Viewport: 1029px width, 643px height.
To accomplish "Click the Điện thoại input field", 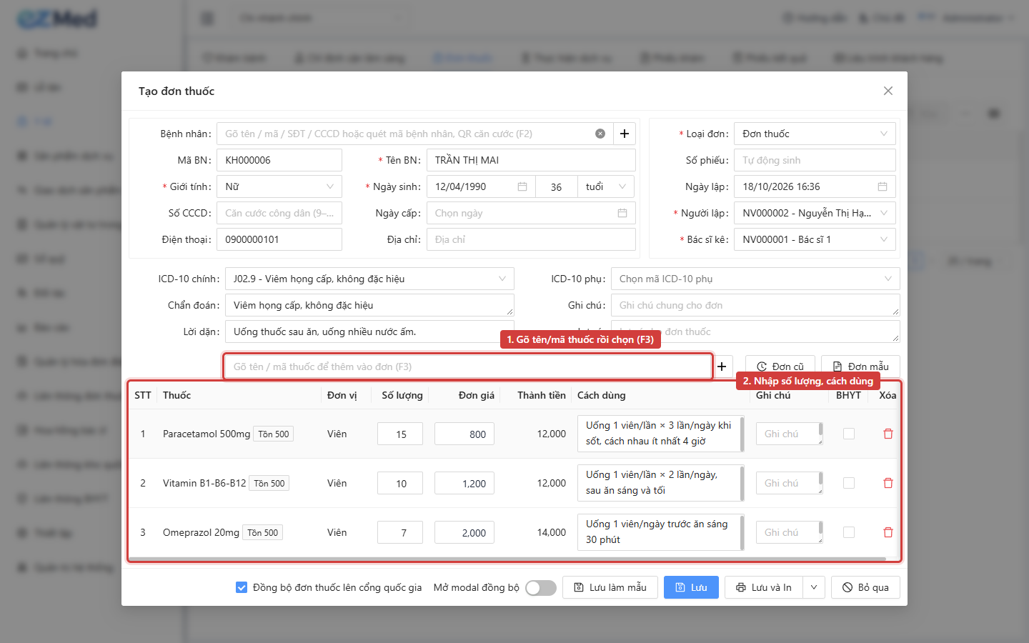I will point(279,239).
